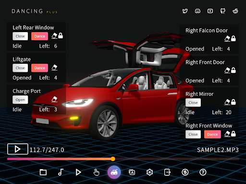
Task: Toggle the lock for Right Mirror
Action: click(234, 102)
